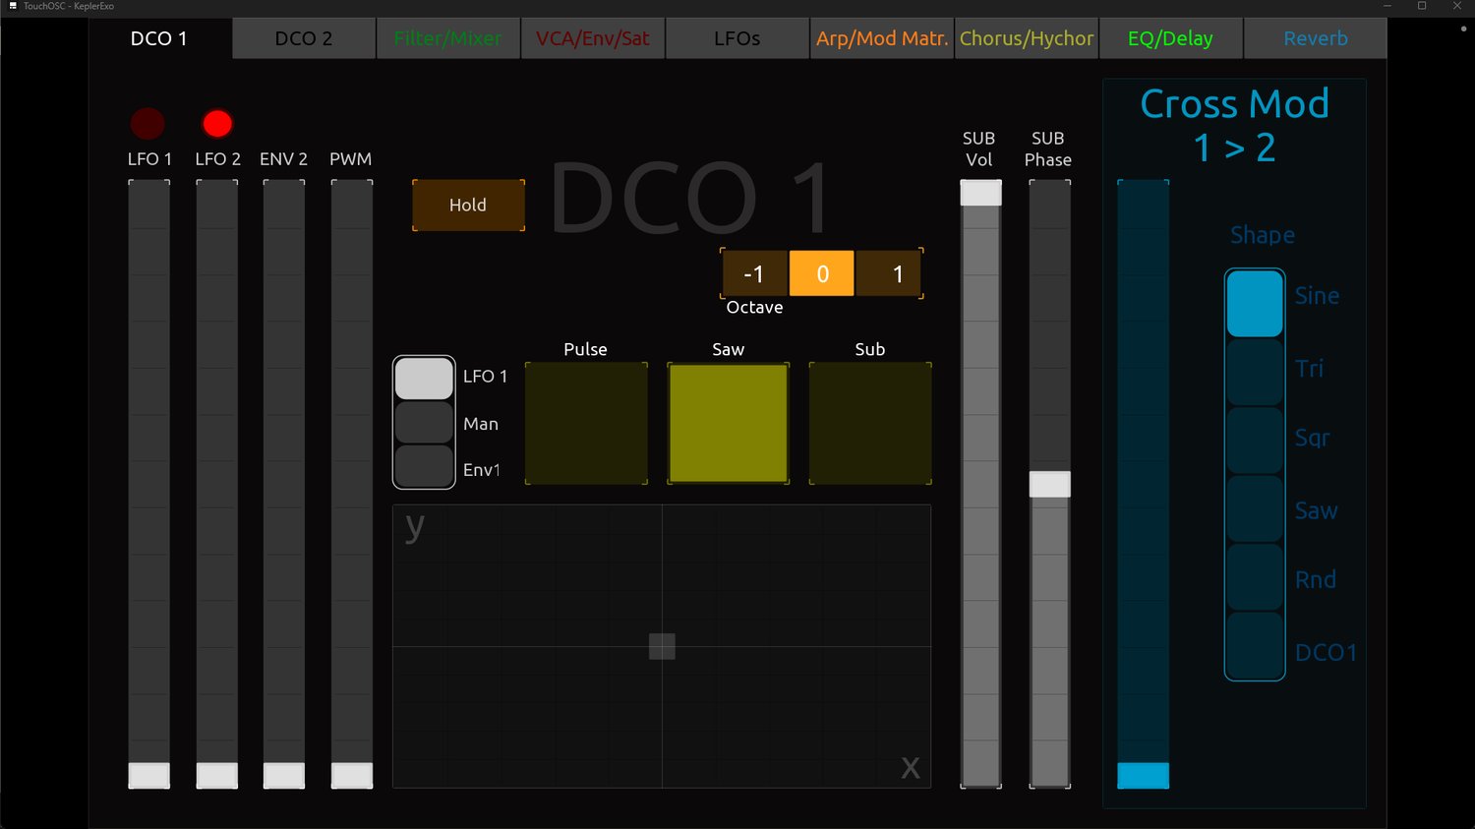This screenshot has height=829, width=1475.
Task: Go to the VCA/Env/Sat tab
Action: pyautogui.click(x=593, y=38)
